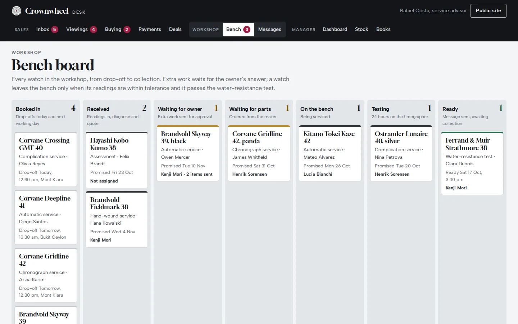Open the Deals tab
518x324 pixels.
click(175, 30)
